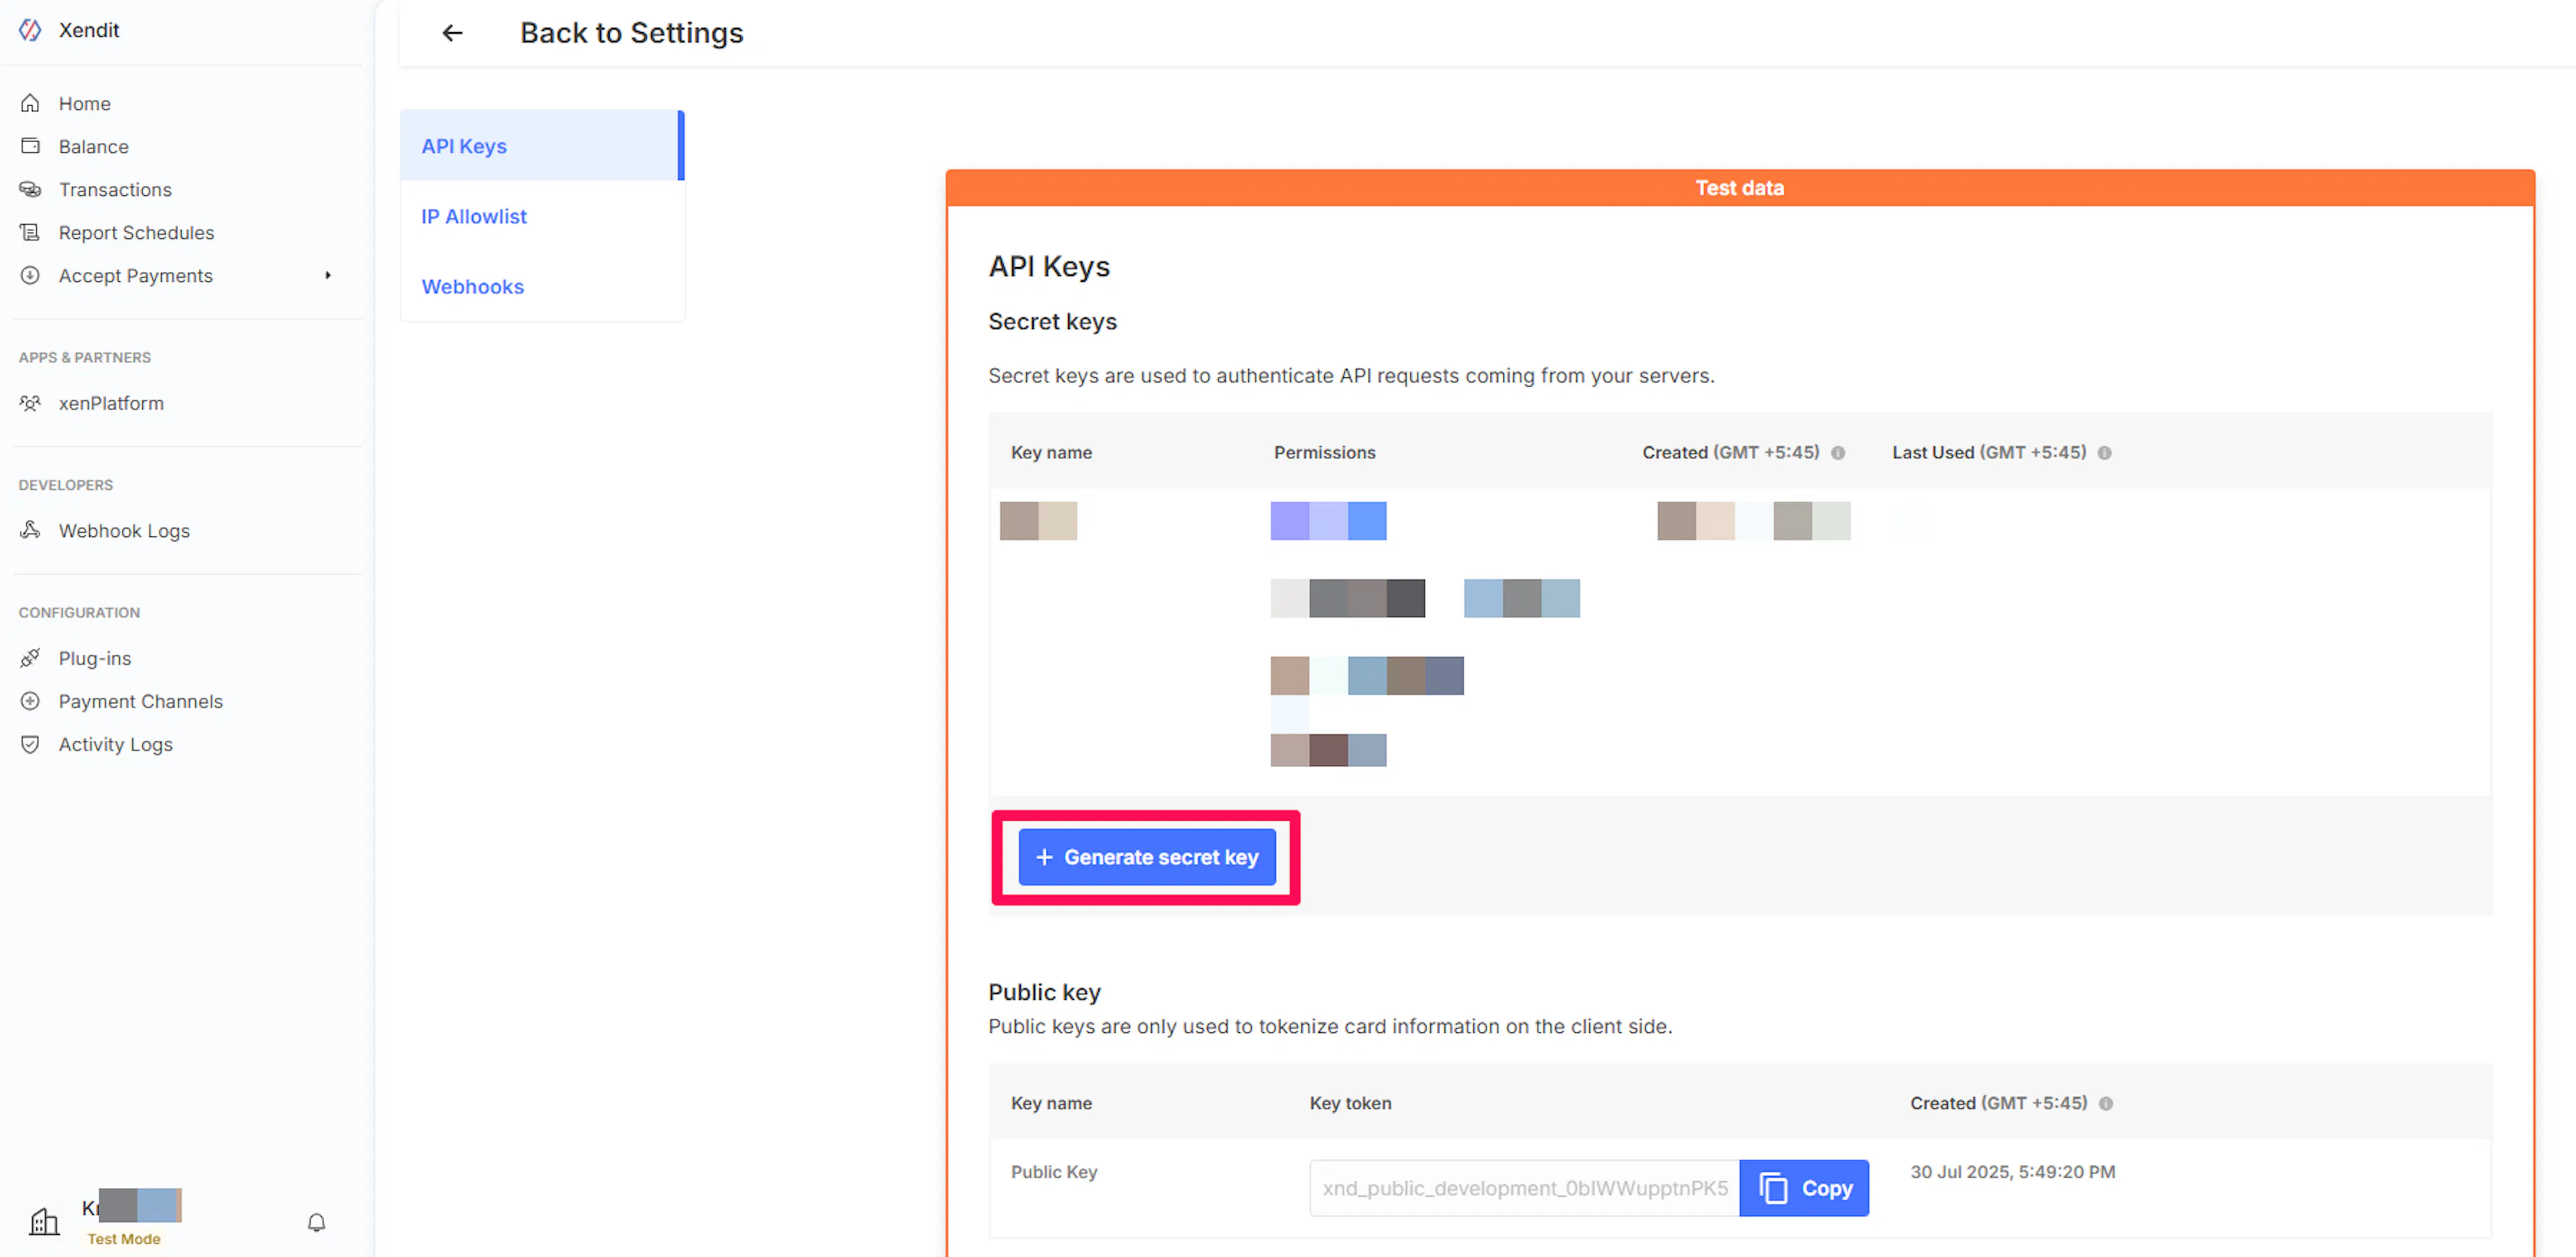Open xenPlatform under Apps & Partners
The height and width of the screenshot is (1257, 2576).
point(110,402)
